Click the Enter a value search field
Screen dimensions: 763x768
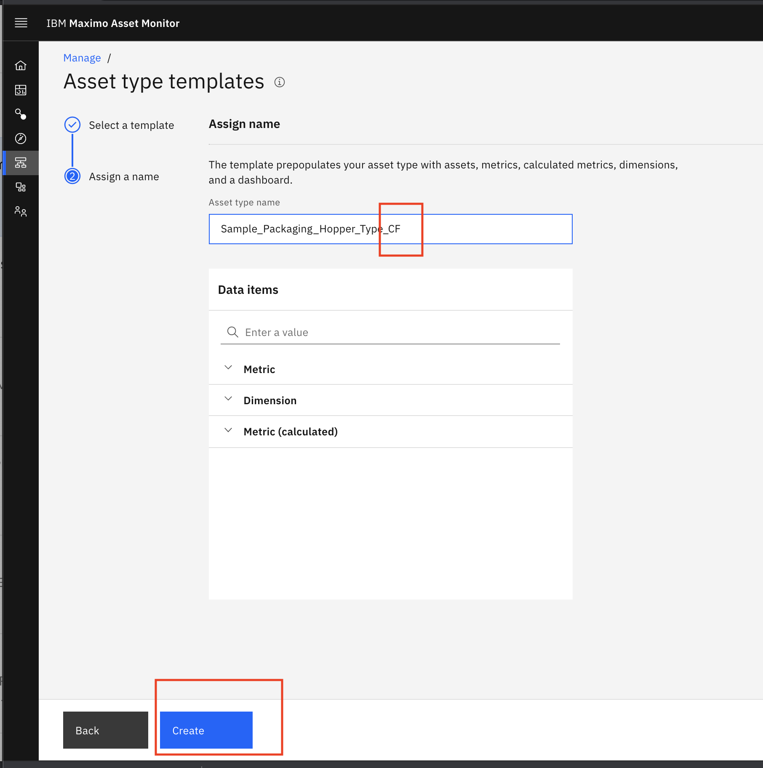click(390, 333)
